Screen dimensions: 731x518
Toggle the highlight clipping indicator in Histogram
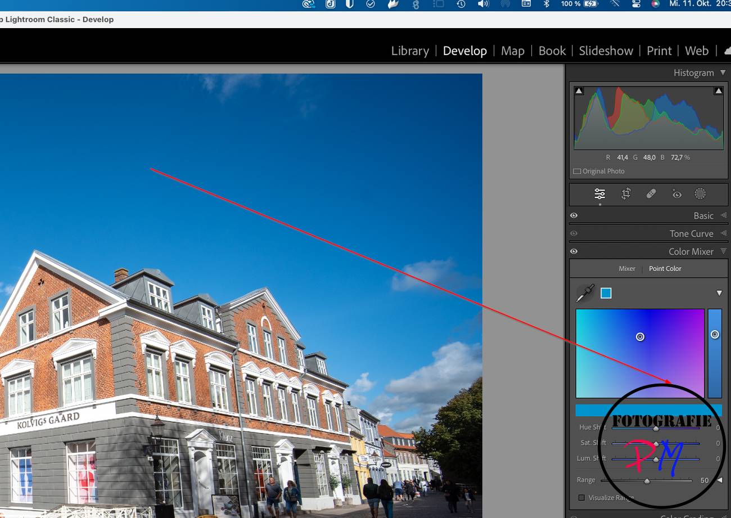click(718, 91)
